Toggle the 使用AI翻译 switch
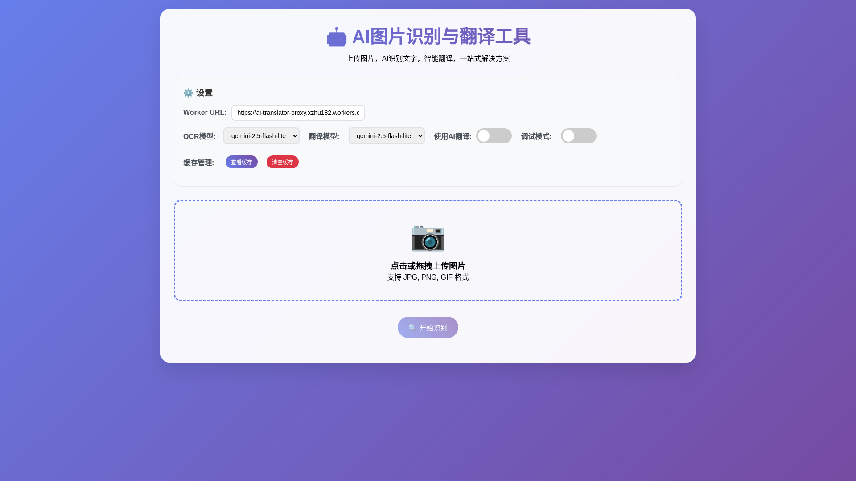The height and width of the screenshot is (481, 856). (x=494, y=136)
